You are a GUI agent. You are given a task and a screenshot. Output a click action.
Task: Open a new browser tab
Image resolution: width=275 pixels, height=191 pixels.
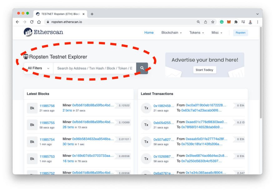(x=92, y=14)
